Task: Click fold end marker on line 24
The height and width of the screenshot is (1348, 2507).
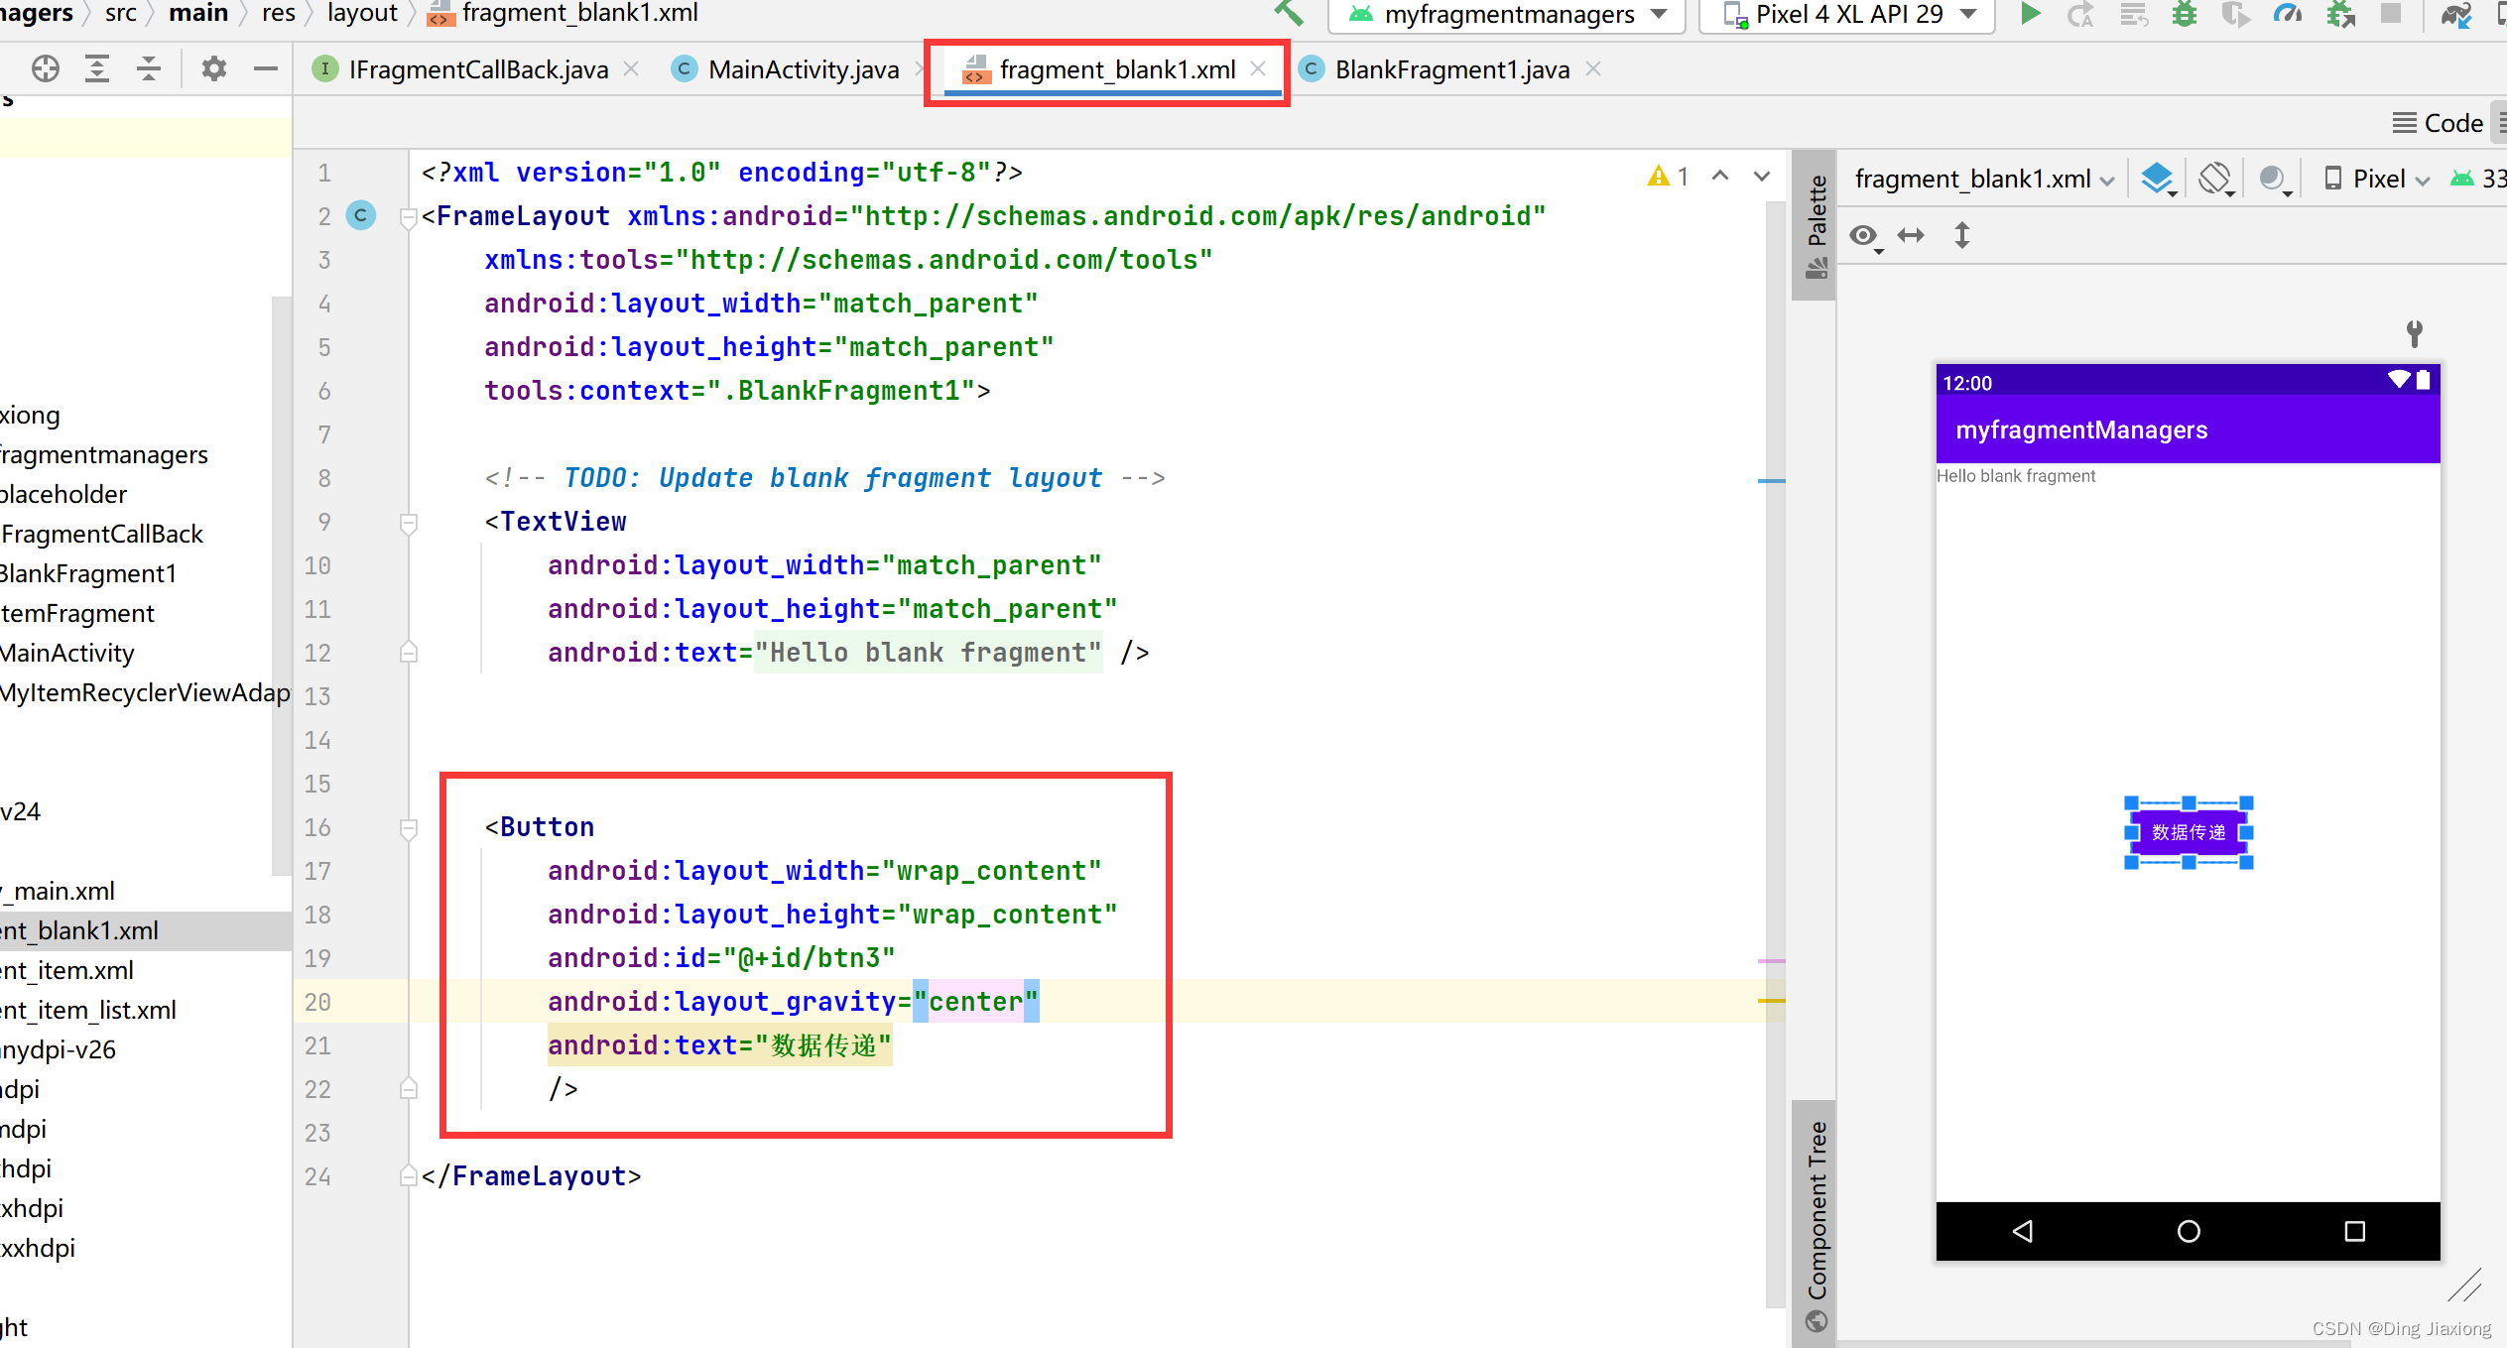Action: pos(408,1176)
